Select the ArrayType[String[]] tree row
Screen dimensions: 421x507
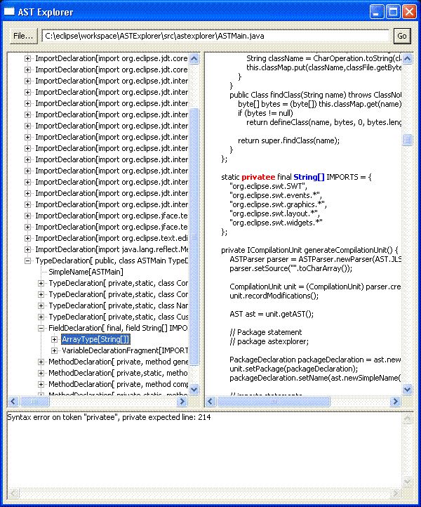tap(95, 339)
